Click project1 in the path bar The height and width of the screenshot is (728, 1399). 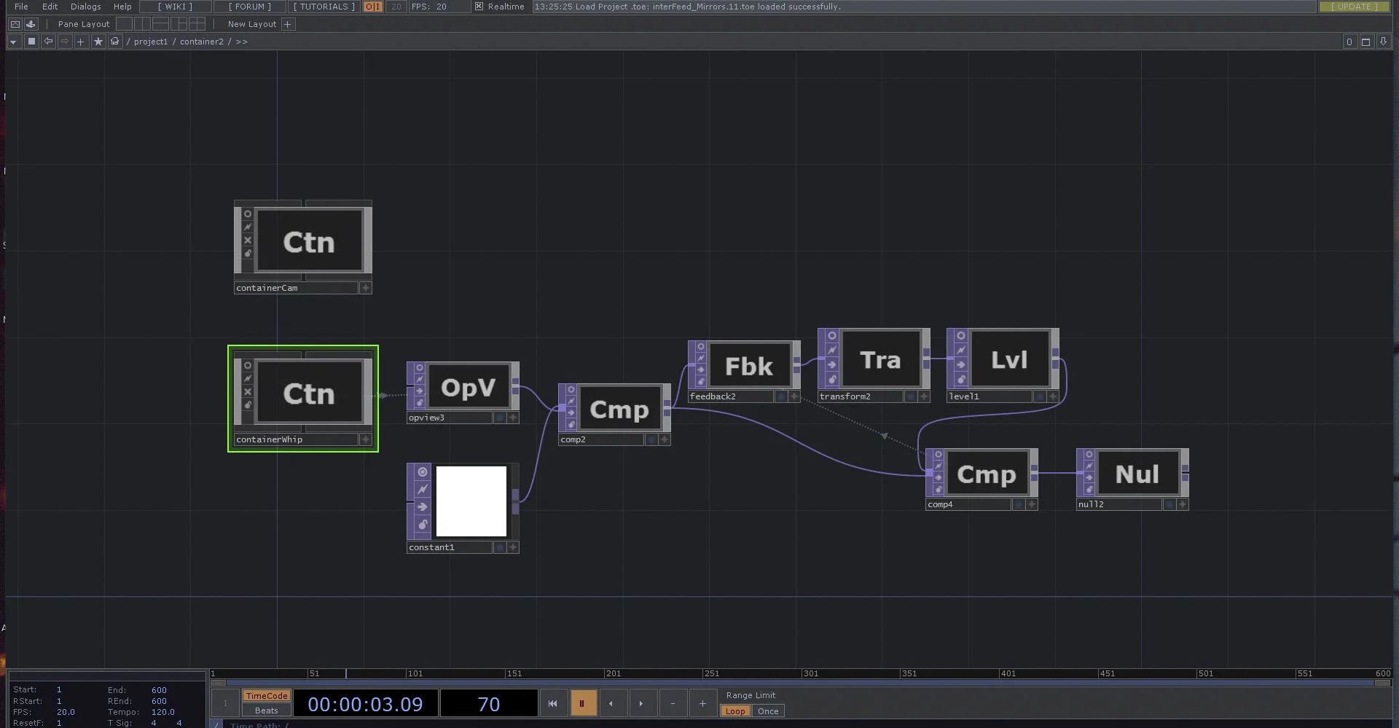pos(150,42)
